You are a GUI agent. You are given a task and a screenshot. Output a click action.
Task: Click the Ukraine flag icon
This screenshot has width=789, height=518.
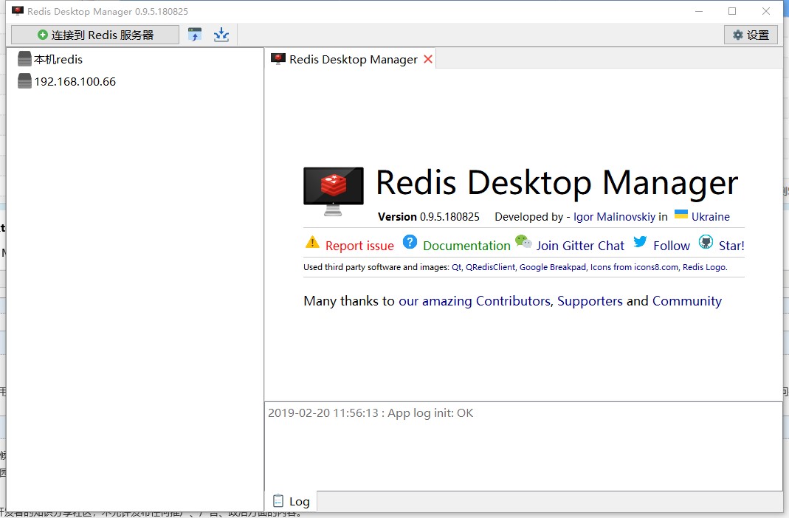[681, 214]
